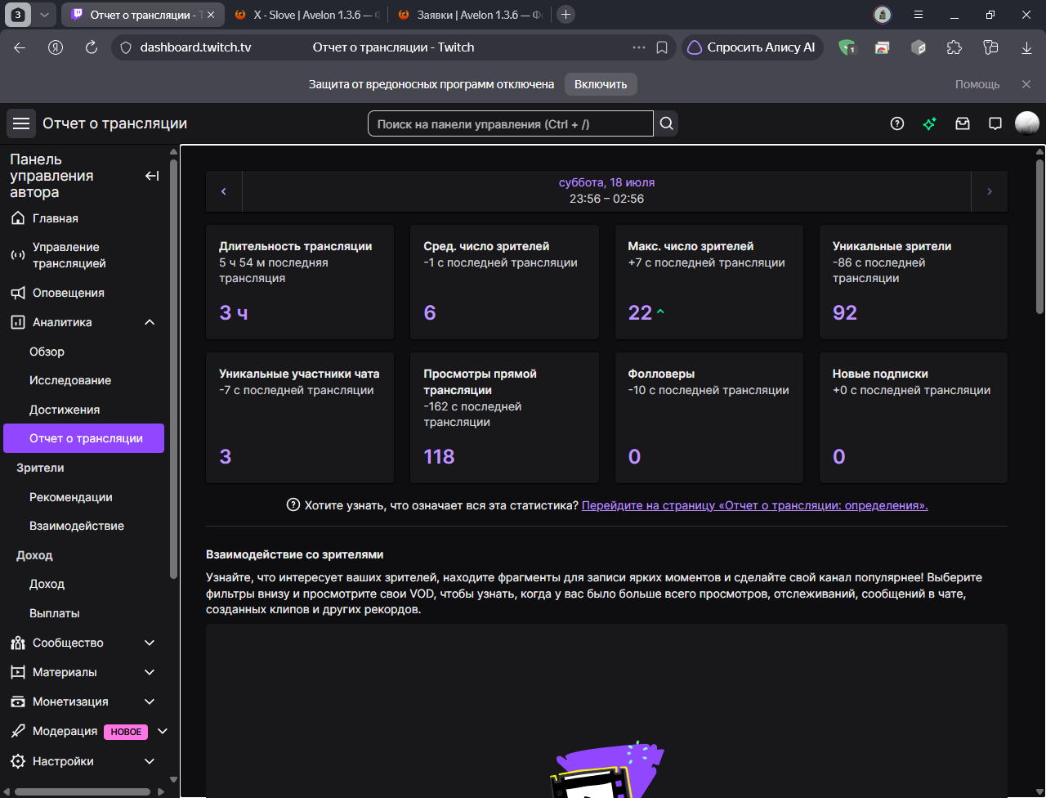The height and width of the screenshot is (798, 1046).
Task: Dismiss the malware protection notification bar
Action: pos(1026,84)
